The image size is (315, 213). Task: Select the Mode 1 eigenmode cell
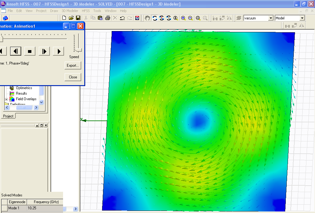tap(17, 208)
